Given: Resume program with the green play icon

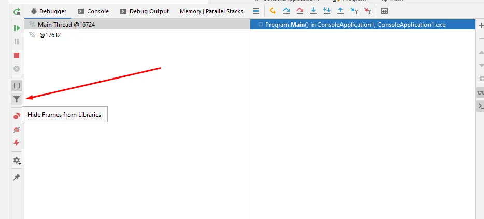Looking at the screenshot, I should (x=17, y=28).
